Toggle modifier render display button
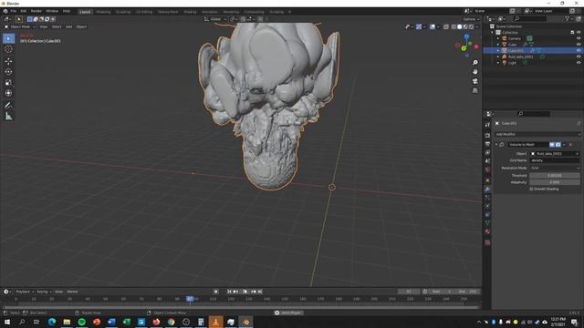Image resolution: width=584 pixels, height=328 pixels. click(558, 144)
